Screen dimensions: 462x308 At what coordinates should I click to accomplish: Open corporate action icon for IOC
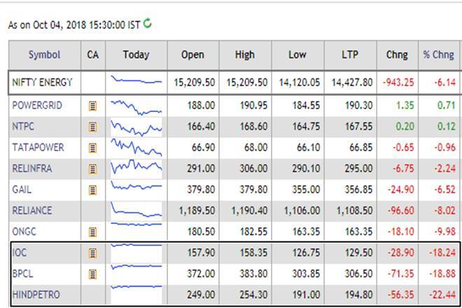[x=92, y=253]
